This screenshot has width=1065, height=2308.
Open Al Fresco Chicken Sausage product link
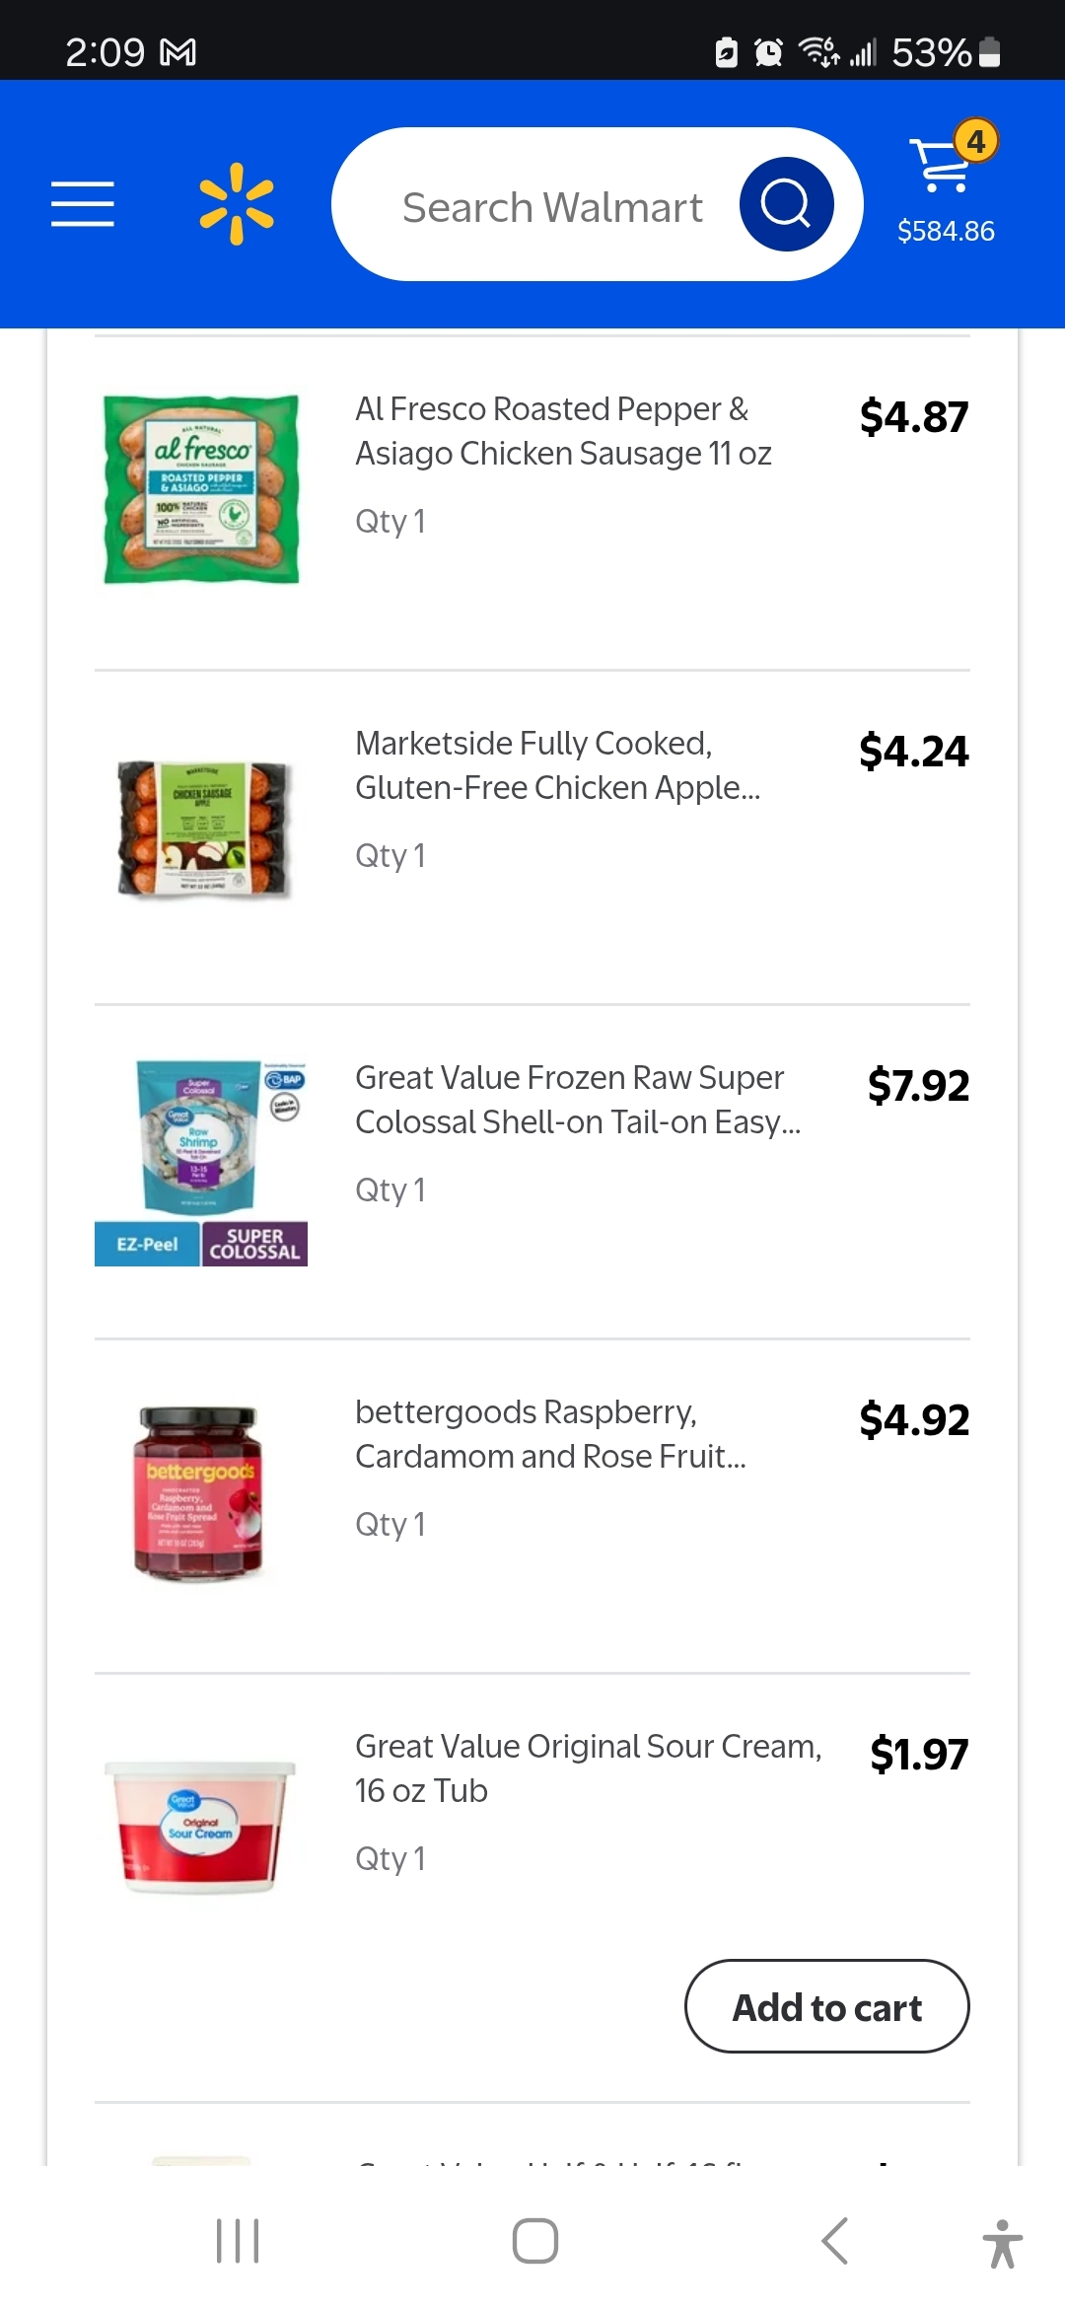tap(562, 431)
